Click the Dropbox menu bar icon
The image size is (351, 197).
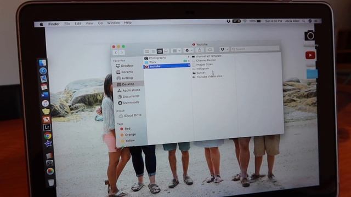click(228, 21)
